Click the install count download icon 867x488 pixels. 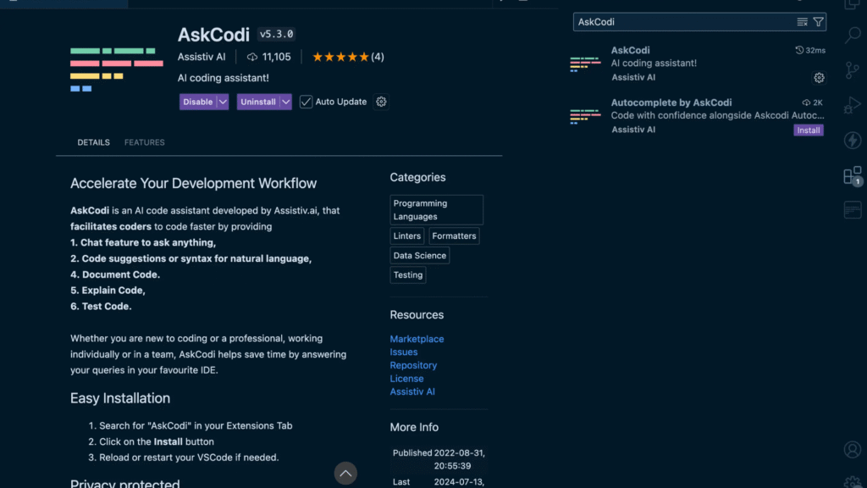252,57
